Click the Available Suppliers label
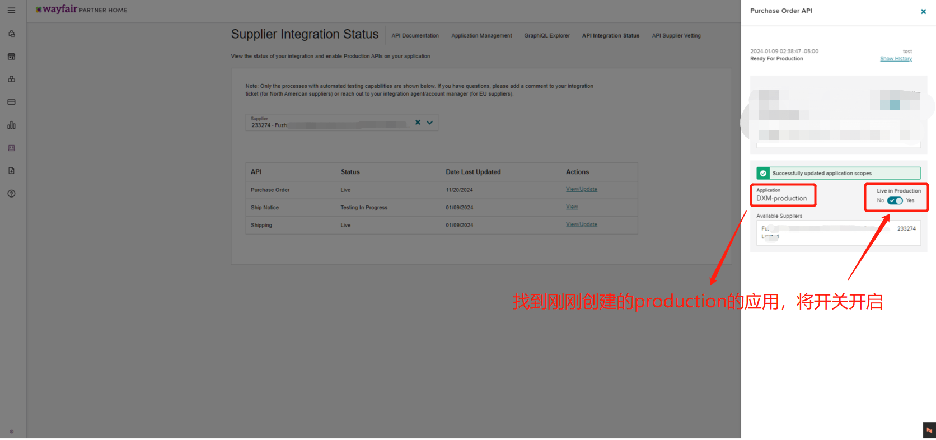 point(779,216)
